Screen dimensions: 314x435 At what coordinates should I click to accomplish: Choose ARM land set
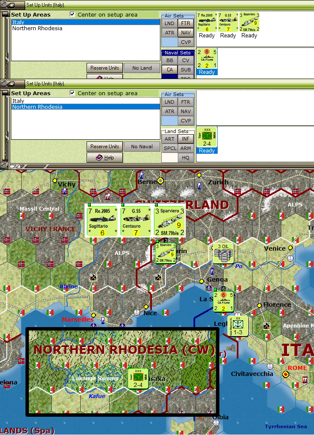tap(186, 148)
